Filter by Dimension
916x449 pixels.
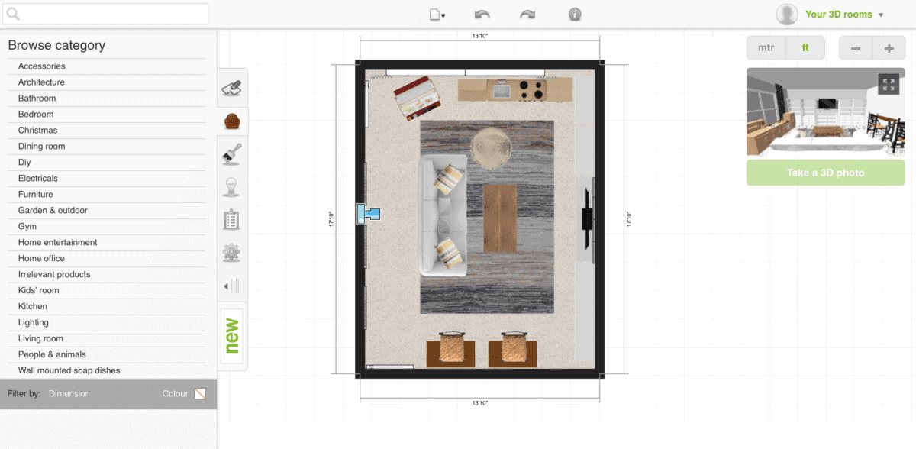[69, 394]
